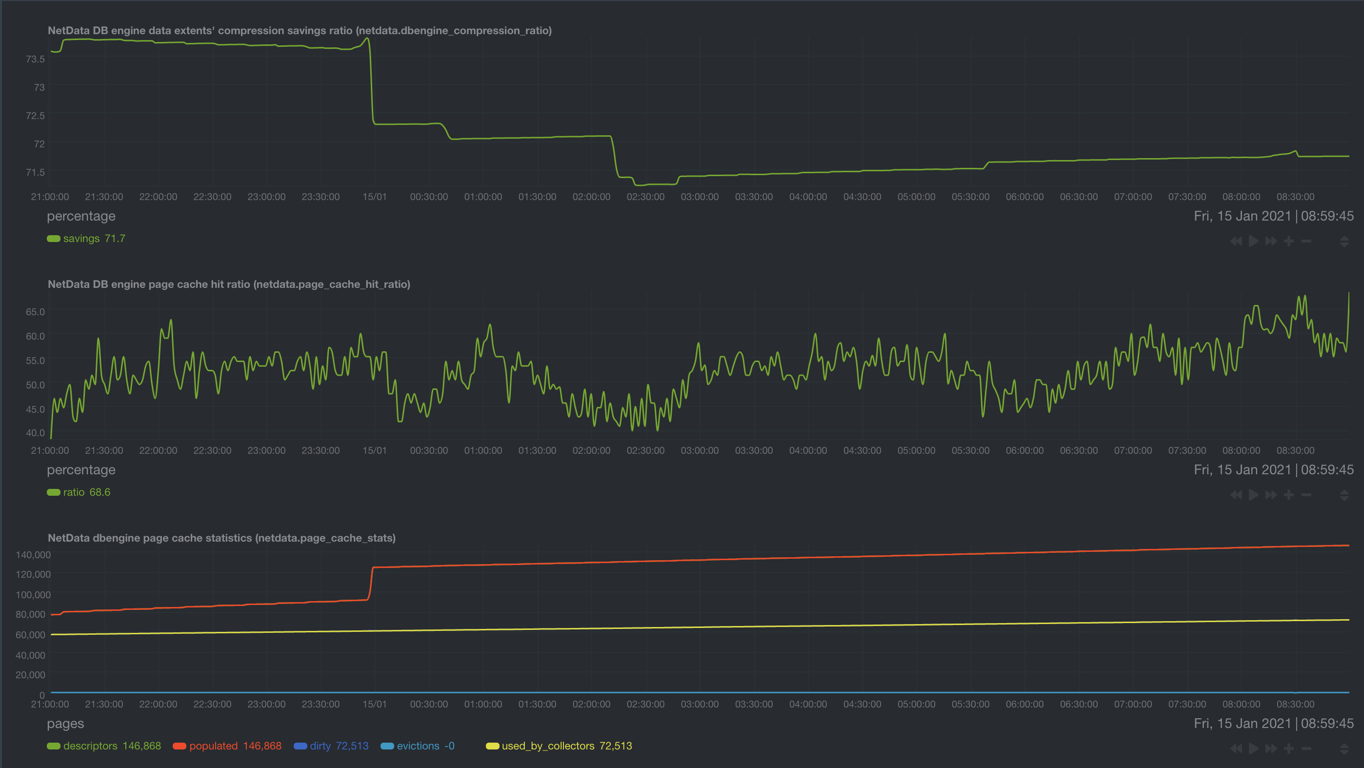Play the page cache stats chart
Image resolution: width=1364 pixels, height=768 pixels.
(1253, 748)
